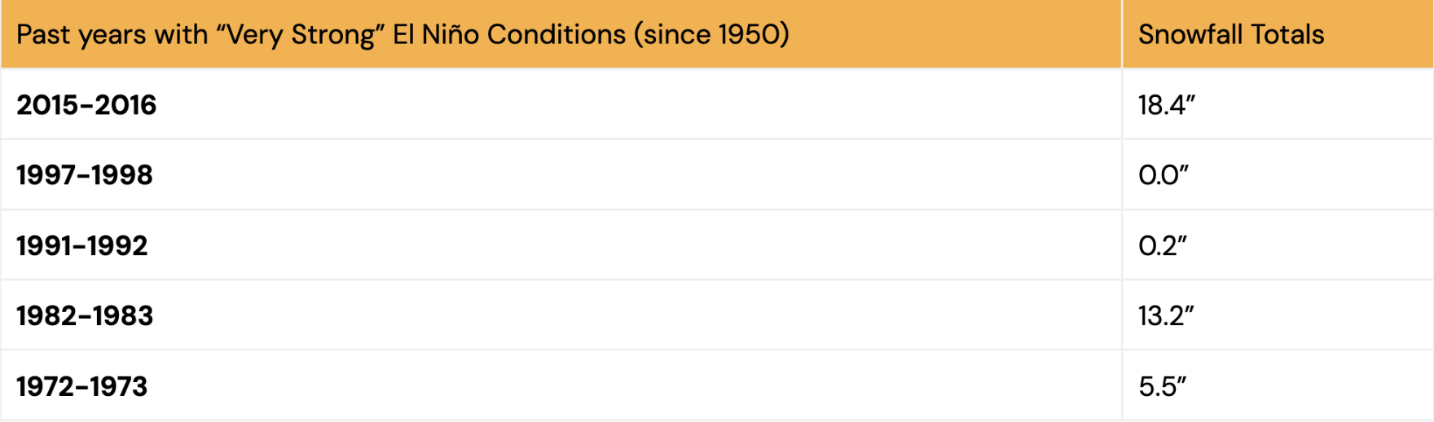Click the year "1998" in second row
Viewport: 1434px width, 422px height.
tap(122, 175)
